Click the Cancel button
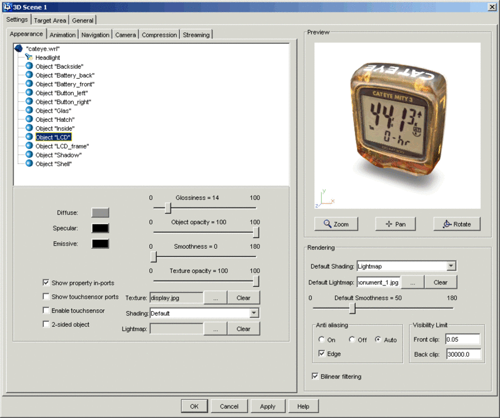 [229, 406]
